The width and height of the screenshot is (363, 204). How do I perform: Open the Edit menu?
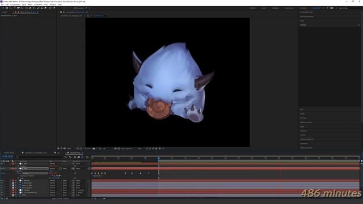click(x=7, y=5)
